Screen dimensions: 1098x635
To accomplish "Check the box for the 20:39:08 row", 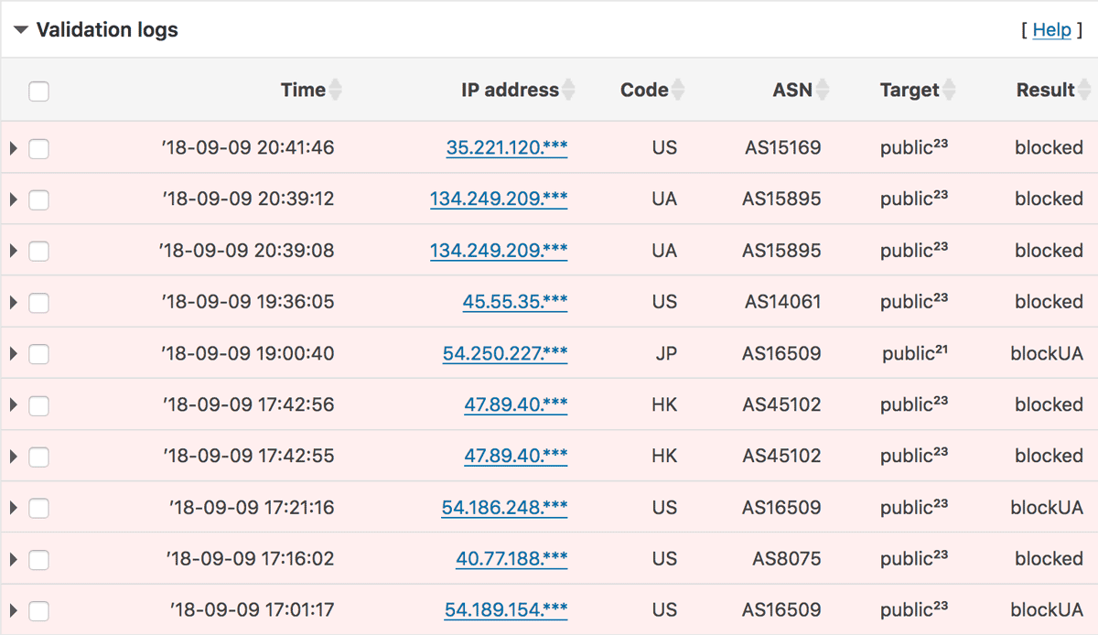I will pyautogui.click(x=38, y=251).
